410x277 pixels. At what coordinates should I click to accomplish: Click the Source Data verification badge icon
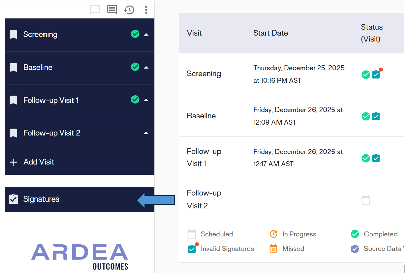[355, 249]
